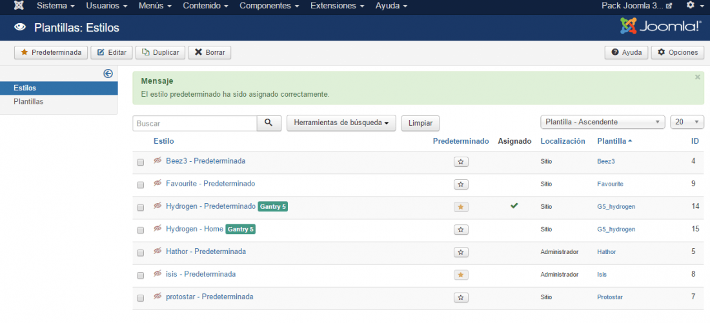Click the Ayuda help toolbar button
The width and height of the screenshot is (710, 323).
point(626,52)
